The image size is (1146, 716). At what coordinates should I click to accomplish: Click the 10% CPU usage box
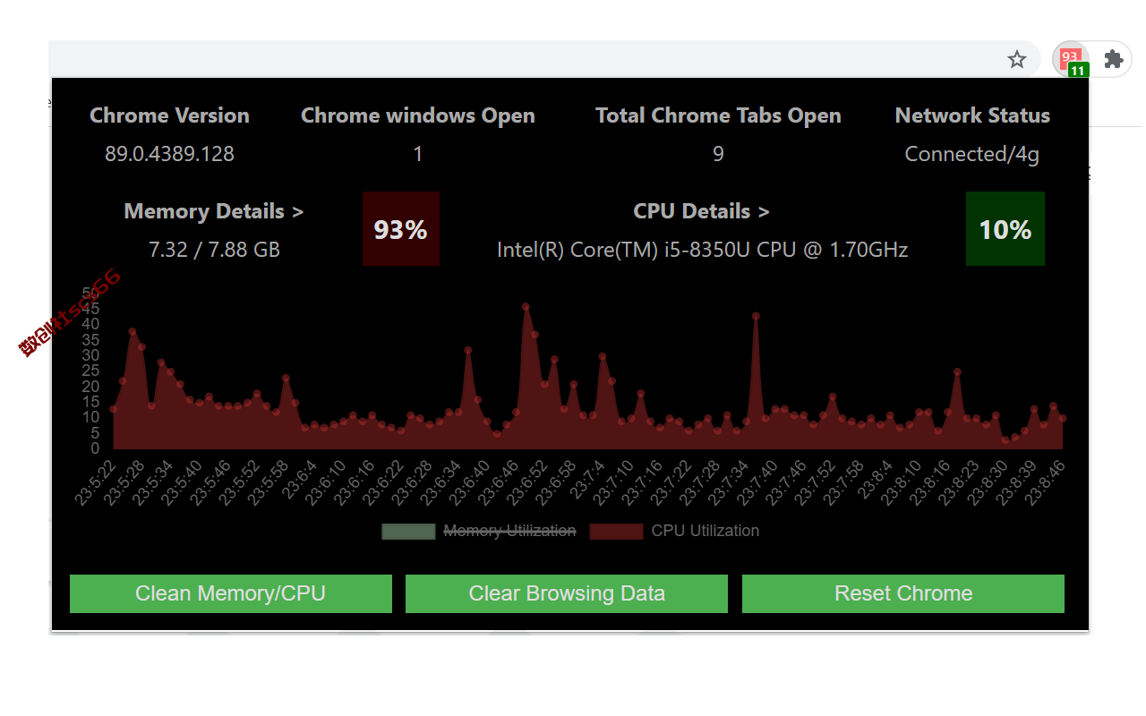point(1005,229)
